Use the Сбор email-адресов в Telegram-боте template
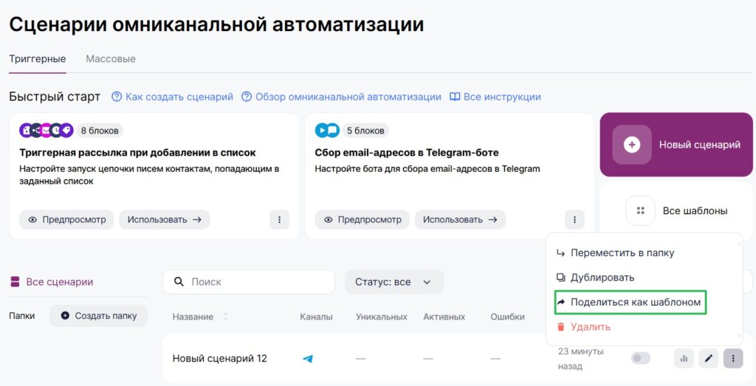 460,219
